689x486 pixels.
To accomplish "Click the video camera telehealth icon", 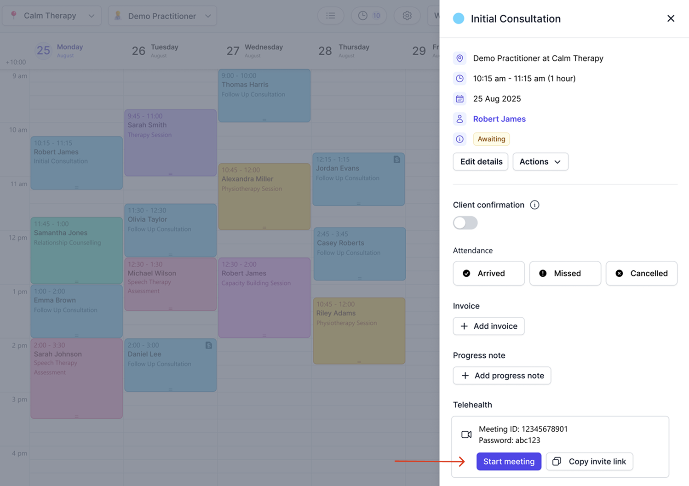I will 466,435.
